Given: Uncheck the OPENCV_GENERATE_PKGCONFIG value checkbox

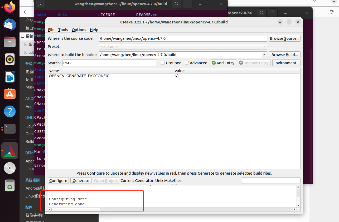Looking at the screenshot, I should click(177, 76).
